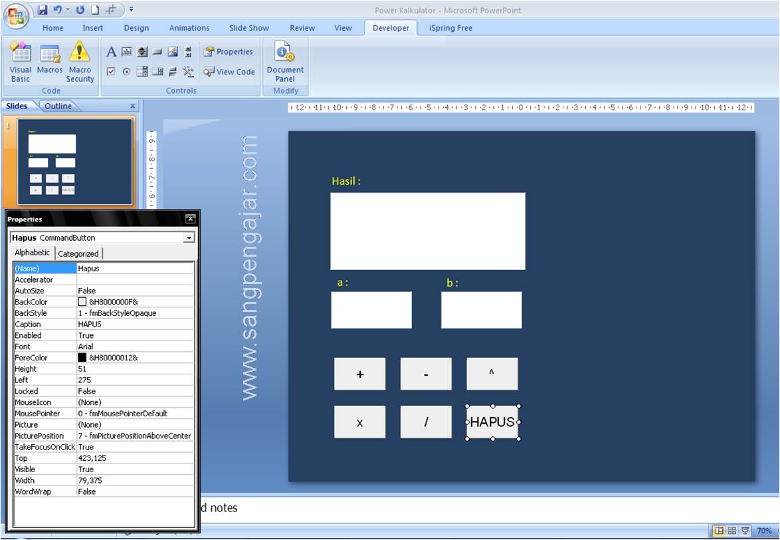The height and width of the screenshot is (540, 780).
Task: Open the Document Panel in the Modify group
Action: coord(285,61)
